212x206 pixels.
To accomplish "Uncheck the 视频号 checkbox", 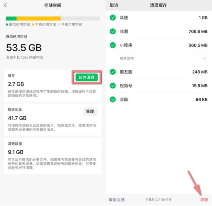I will click(x=113, y=85).
